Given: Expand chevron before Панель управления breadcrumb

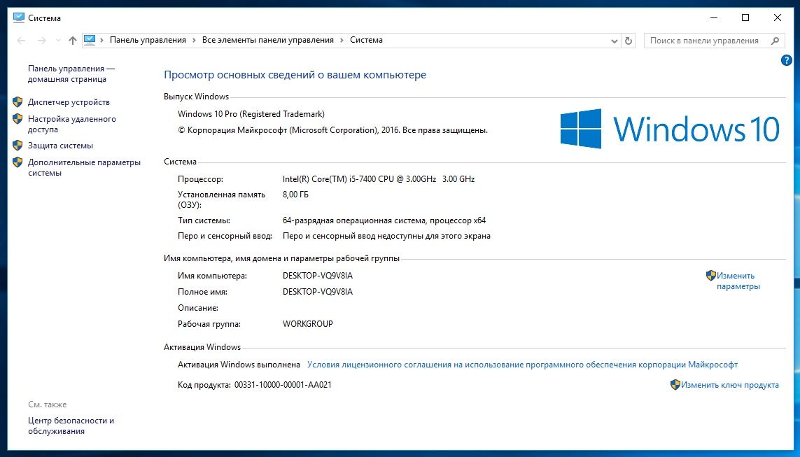Looking at the screenshot, I should pos(102,41).
